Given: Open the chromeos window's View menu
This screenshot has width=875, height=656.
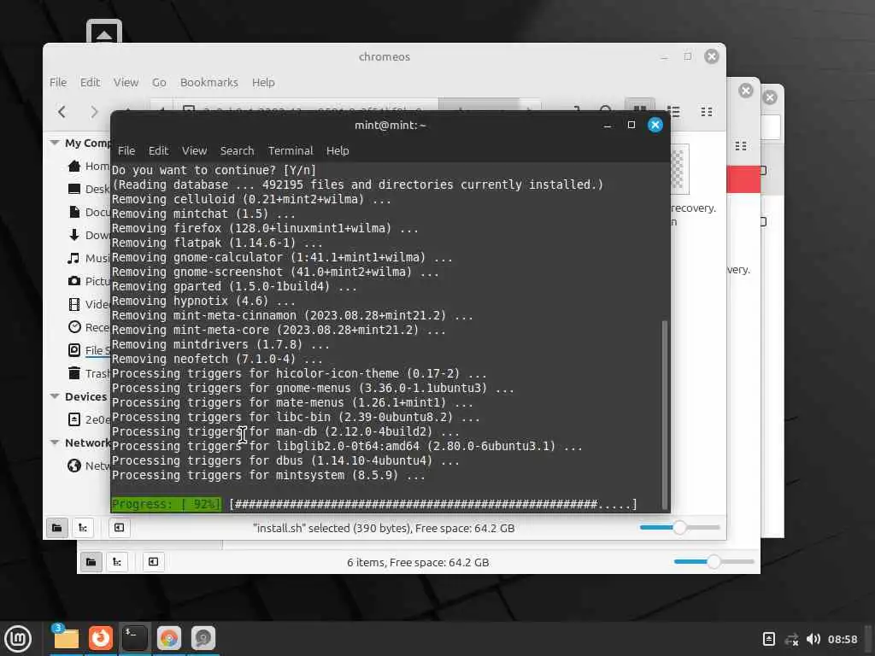Looking at the screenshot, I should click(126, 83).
